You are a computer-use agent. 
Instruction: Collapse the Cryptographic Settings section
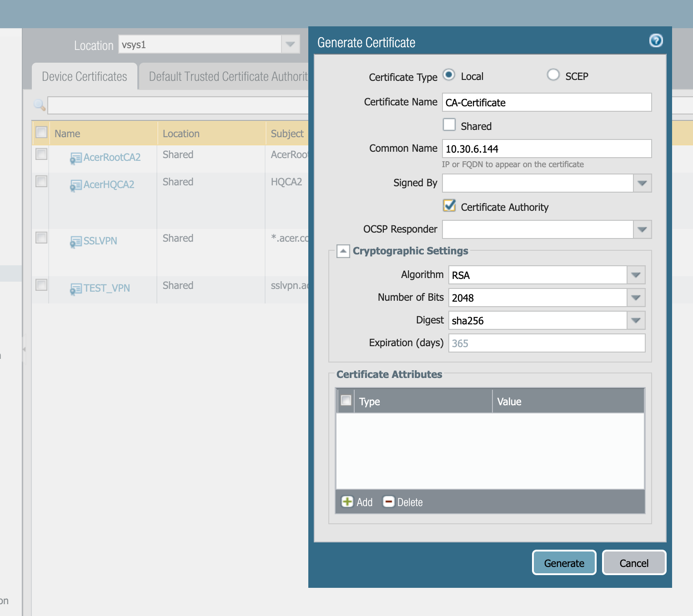pyautogui.click(x=343, y=251)
